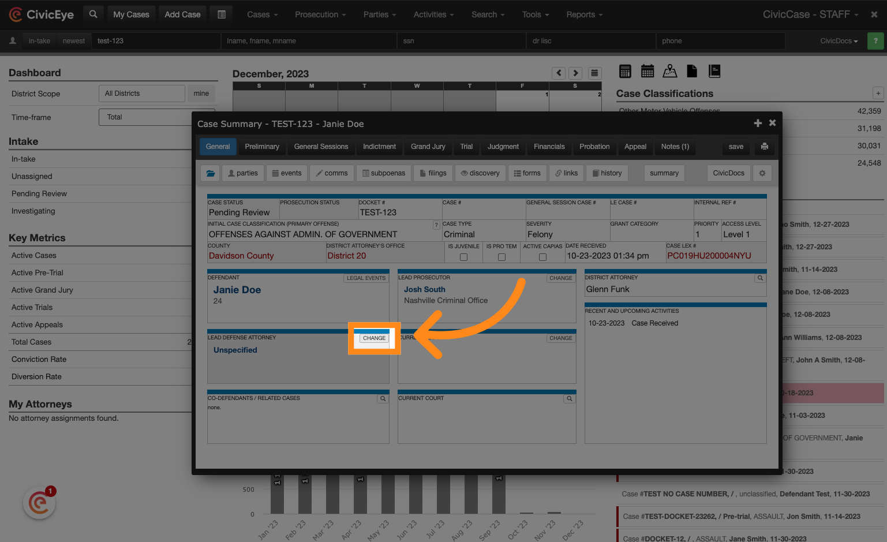Go to next month in calendar
Viewport: 887px width, 542px height.
click(575, 73)
